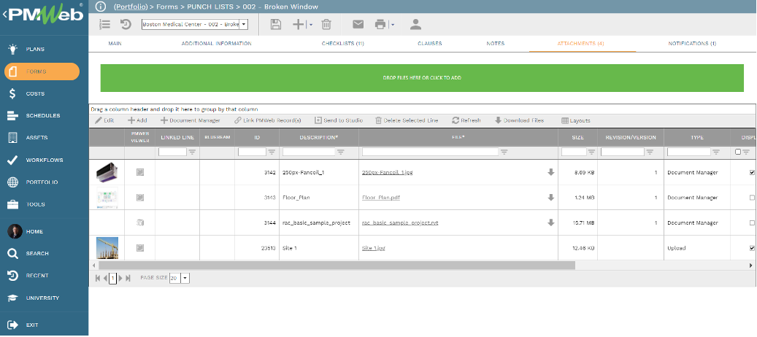Screen dimensions: 757x337
Task: Print using the printer icon
Action: pyautogui.click(x=381, y=25)
